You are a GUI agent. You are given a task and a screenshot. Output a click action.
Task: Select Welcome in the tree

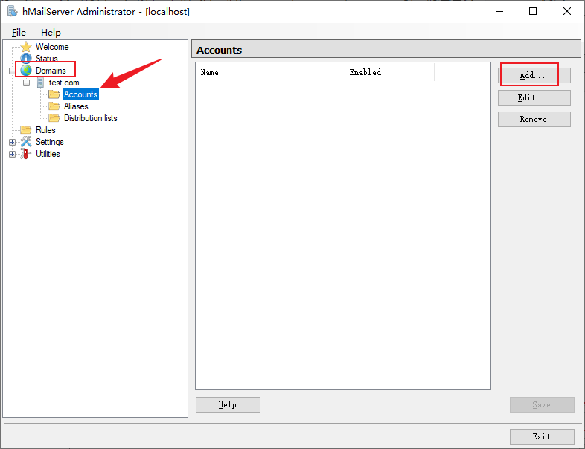pos(52,47)
